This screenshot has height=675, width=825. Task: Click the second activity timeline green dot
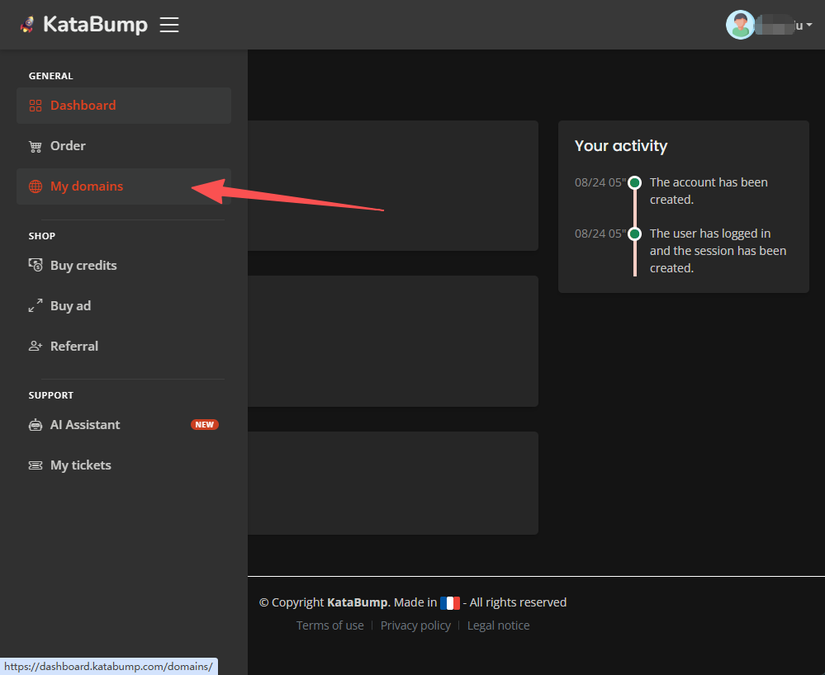(x=635, y=234)
